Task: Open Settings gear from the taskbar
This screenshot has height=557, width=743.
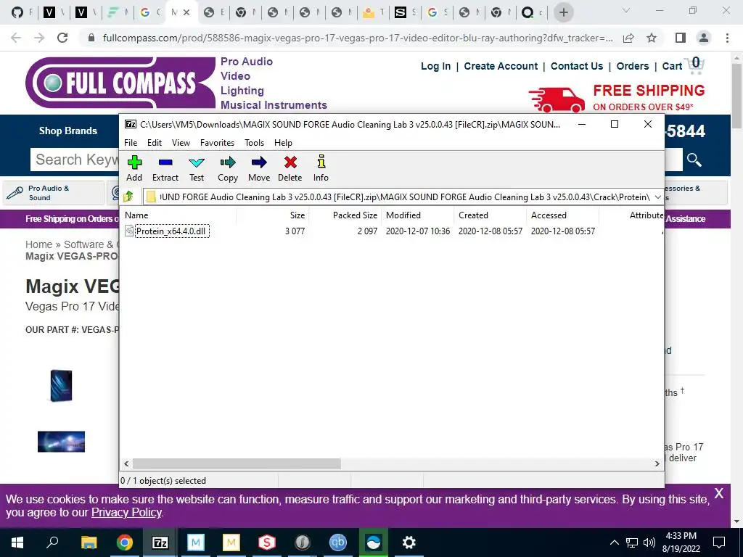Action: point(409,542)
